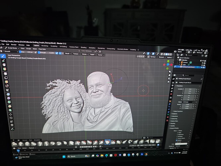Open File Explorer from the taskbar

point(102,156)
